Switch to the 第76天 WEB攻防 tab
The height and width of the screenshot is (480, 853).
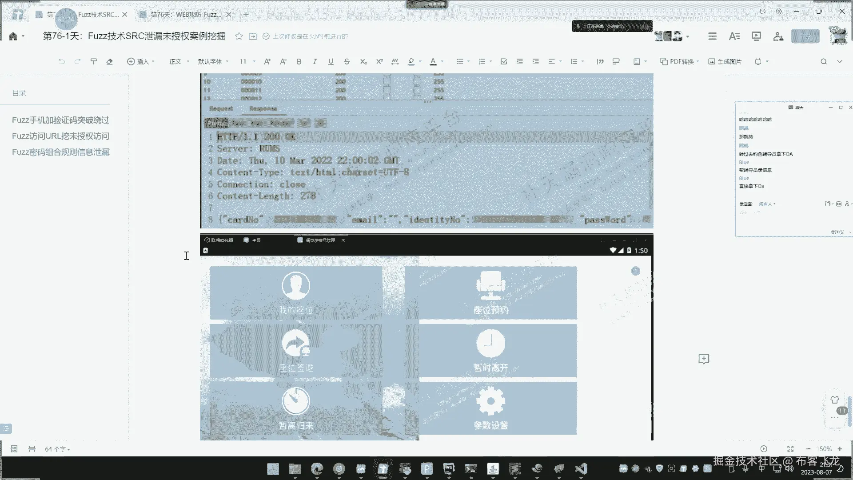185,15
